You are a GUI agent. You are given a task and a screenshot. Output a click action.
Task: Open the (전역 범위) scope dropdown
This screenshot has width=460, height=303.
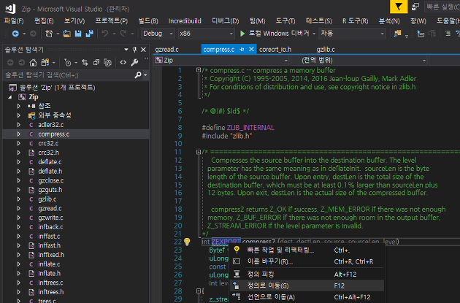(x=359, y=61)
